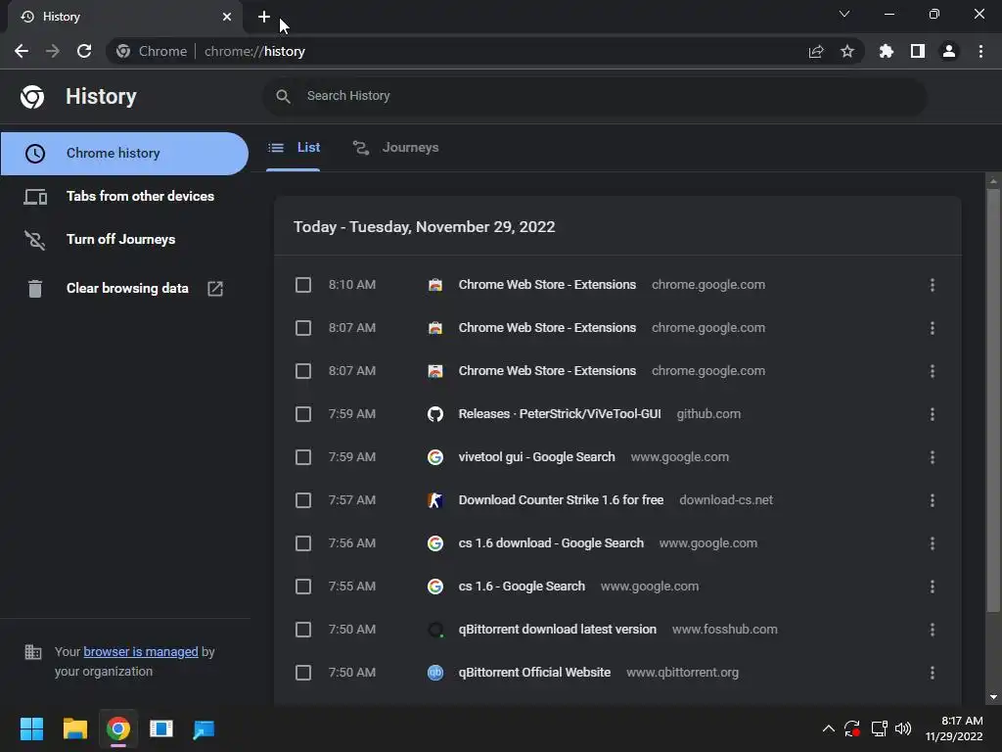Reload the history page
This screenshot has width=1002, height=752.
tap(84, 51)
